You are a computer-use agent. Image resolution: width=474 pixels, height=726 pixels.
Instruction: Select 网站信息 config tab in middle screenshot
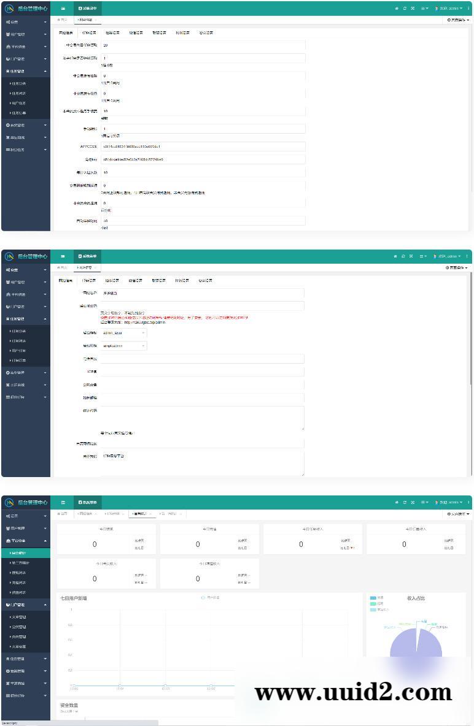[66, 281]
